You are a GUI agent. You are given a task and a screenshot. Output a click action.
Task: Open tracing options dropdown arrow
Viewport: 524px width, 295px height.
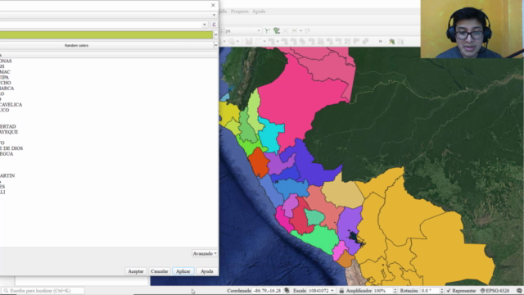[300, 31]
